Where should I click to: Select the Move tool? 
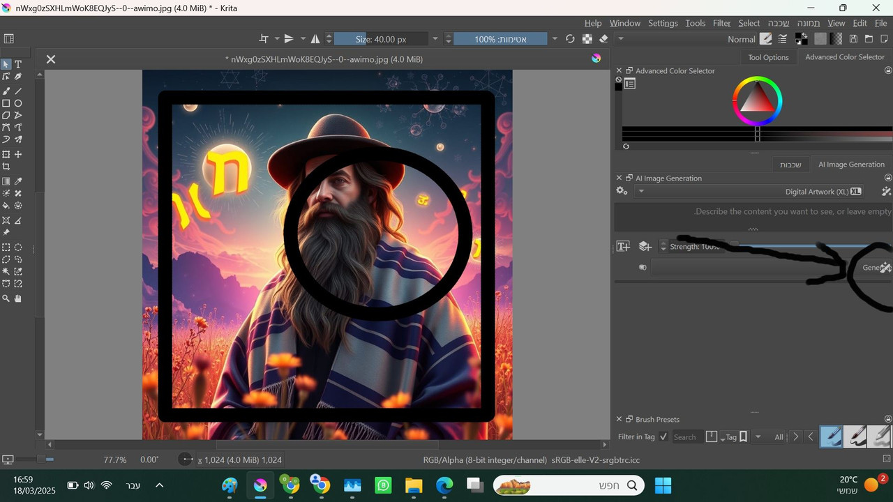pyautogui.click(x=18, y=154)
